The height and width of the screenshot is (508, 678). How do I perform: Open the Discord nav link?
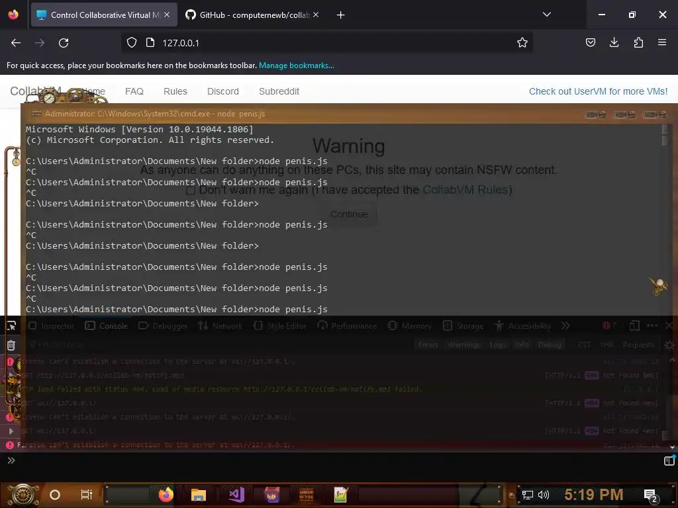coord(222,91)
